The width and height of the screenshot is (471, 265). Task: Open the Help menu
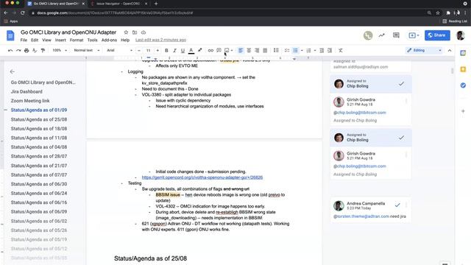[125, 40]
